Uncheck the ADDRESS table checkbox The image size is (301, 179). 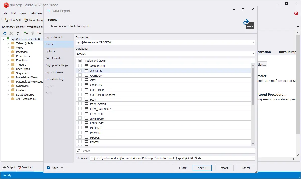80,71
